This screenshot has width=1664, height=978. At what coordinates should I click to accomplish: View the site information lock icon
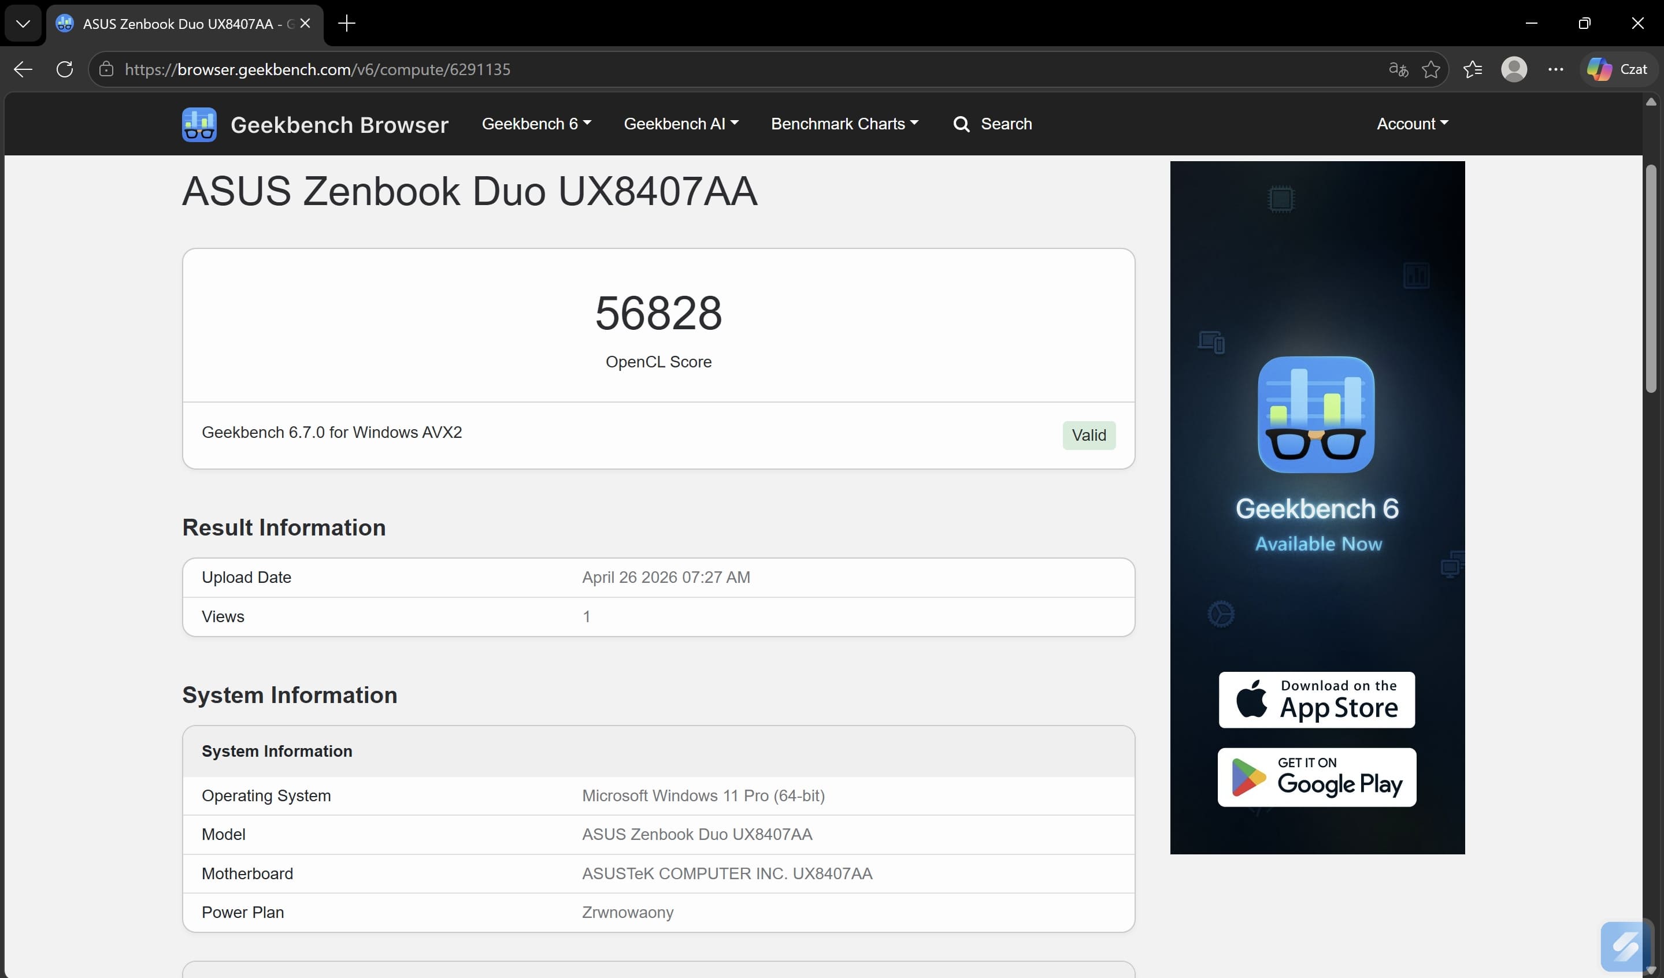[106, 69]
